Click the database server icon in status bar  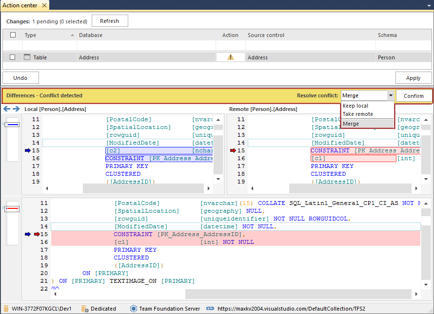[x=6, y=309]
